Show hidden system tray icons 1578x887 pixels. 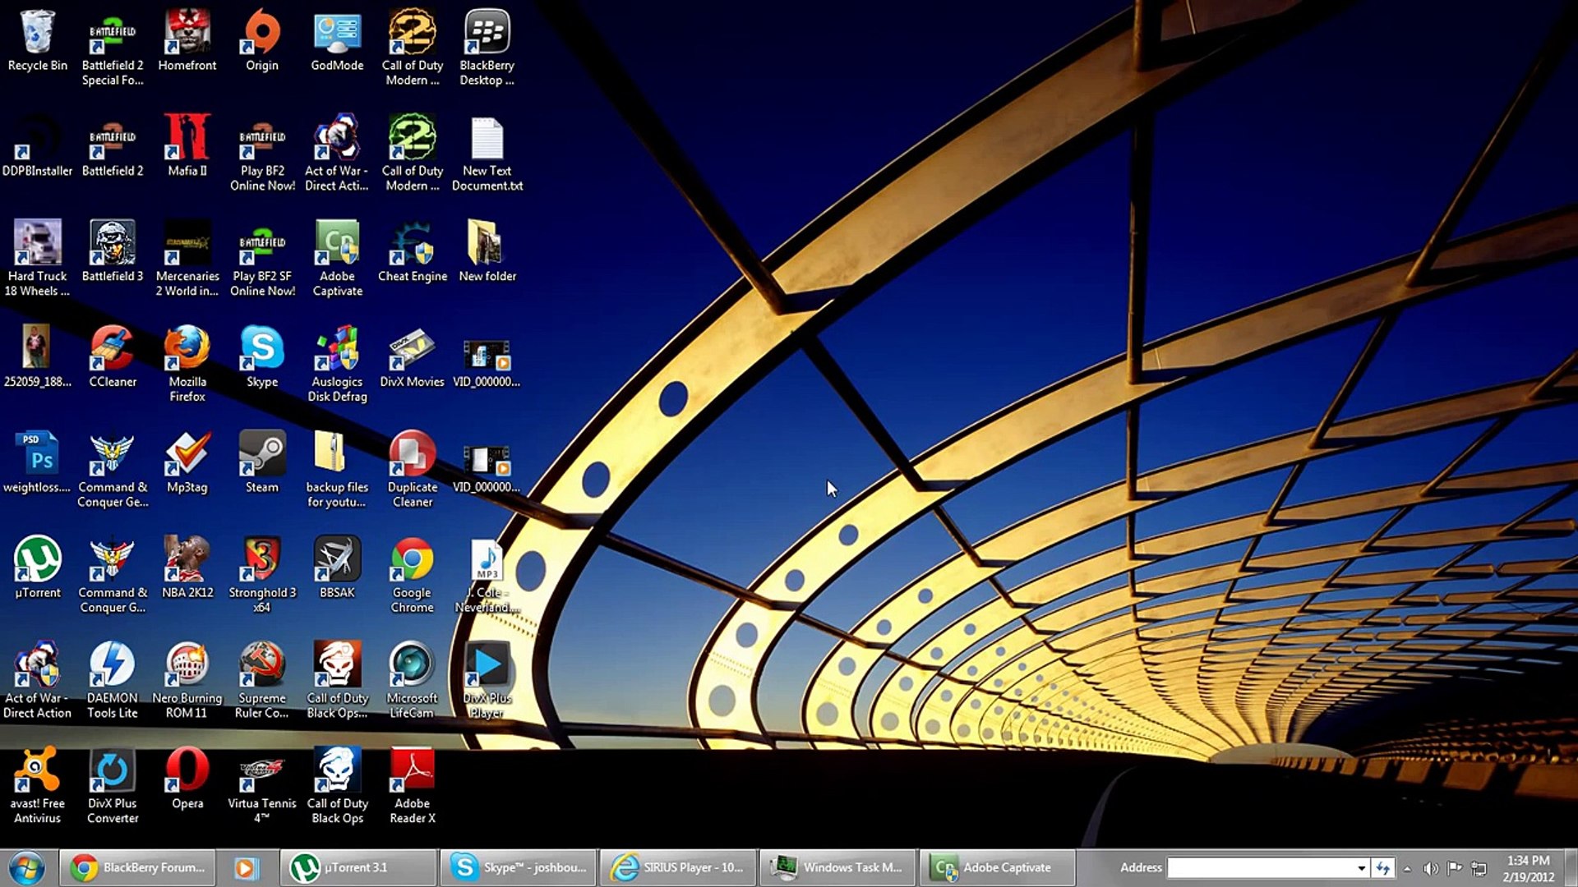(1407, 868)
